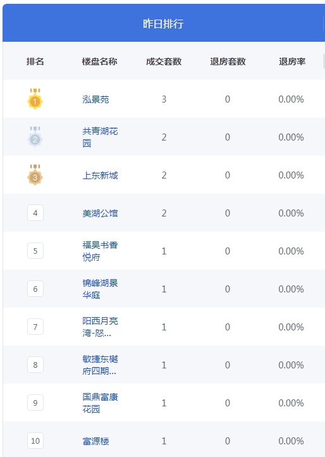
Task: Select the rank 4 number badge
Action: point(35,213)
